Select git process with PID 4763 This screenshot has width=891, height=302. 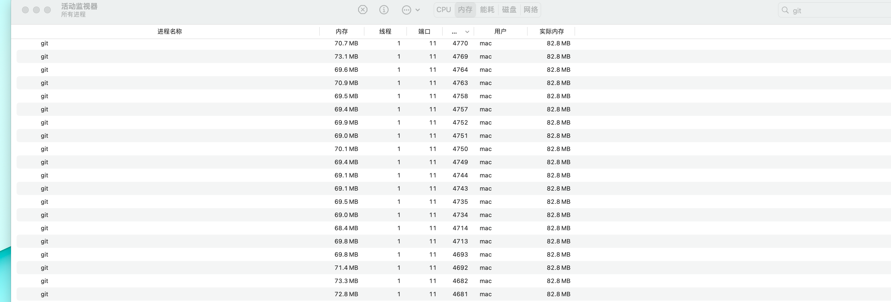(454, 83)
